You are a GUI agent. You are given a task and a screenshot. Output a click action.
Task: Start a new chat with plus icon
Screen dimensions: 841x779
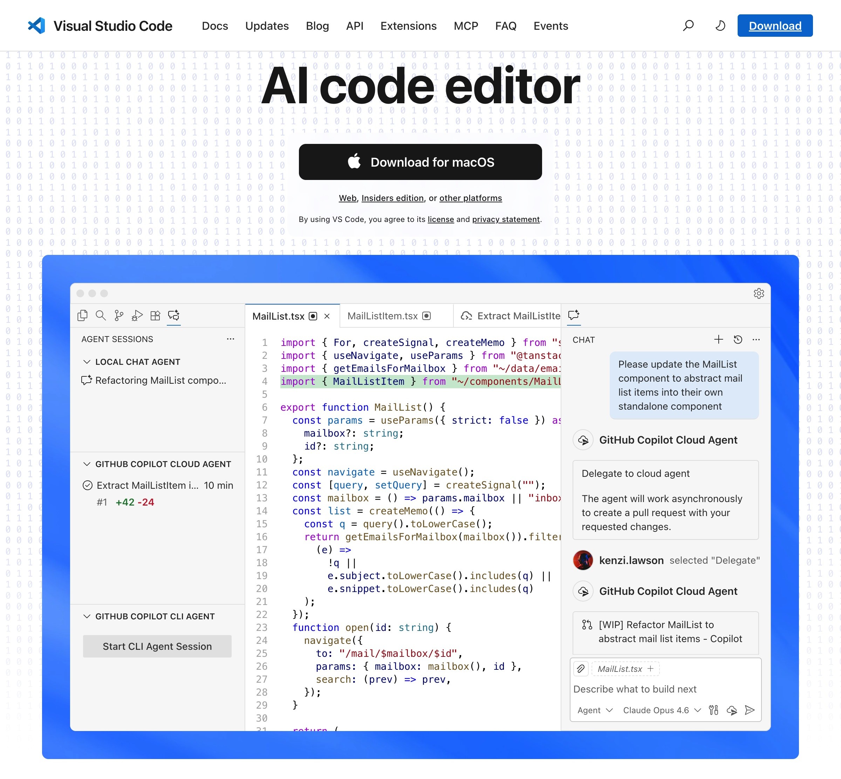click(718, 339)
